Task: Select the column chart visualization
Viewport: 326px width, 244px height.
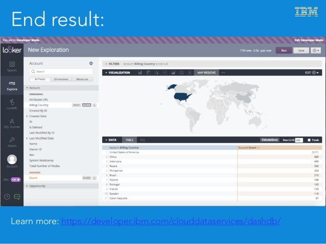Action: tap(140, 72)
